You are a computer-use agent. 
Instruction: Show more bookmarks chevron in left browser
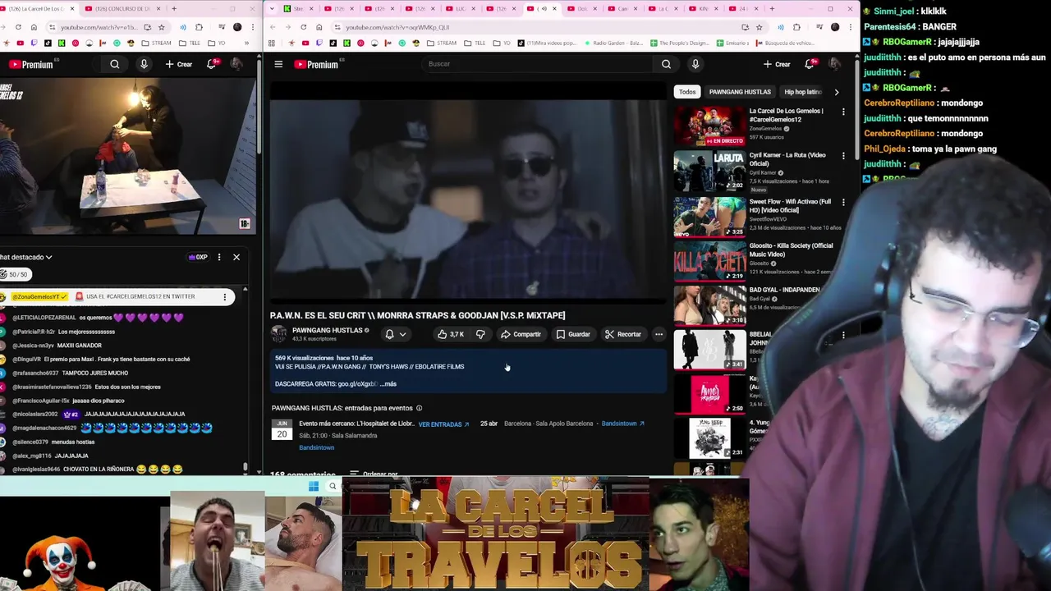click(x=246, y=43)
